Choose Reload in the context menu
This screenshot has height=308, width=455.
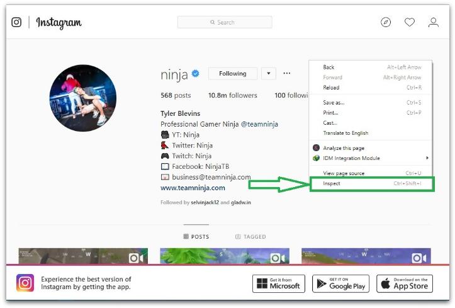click(371, 88)
